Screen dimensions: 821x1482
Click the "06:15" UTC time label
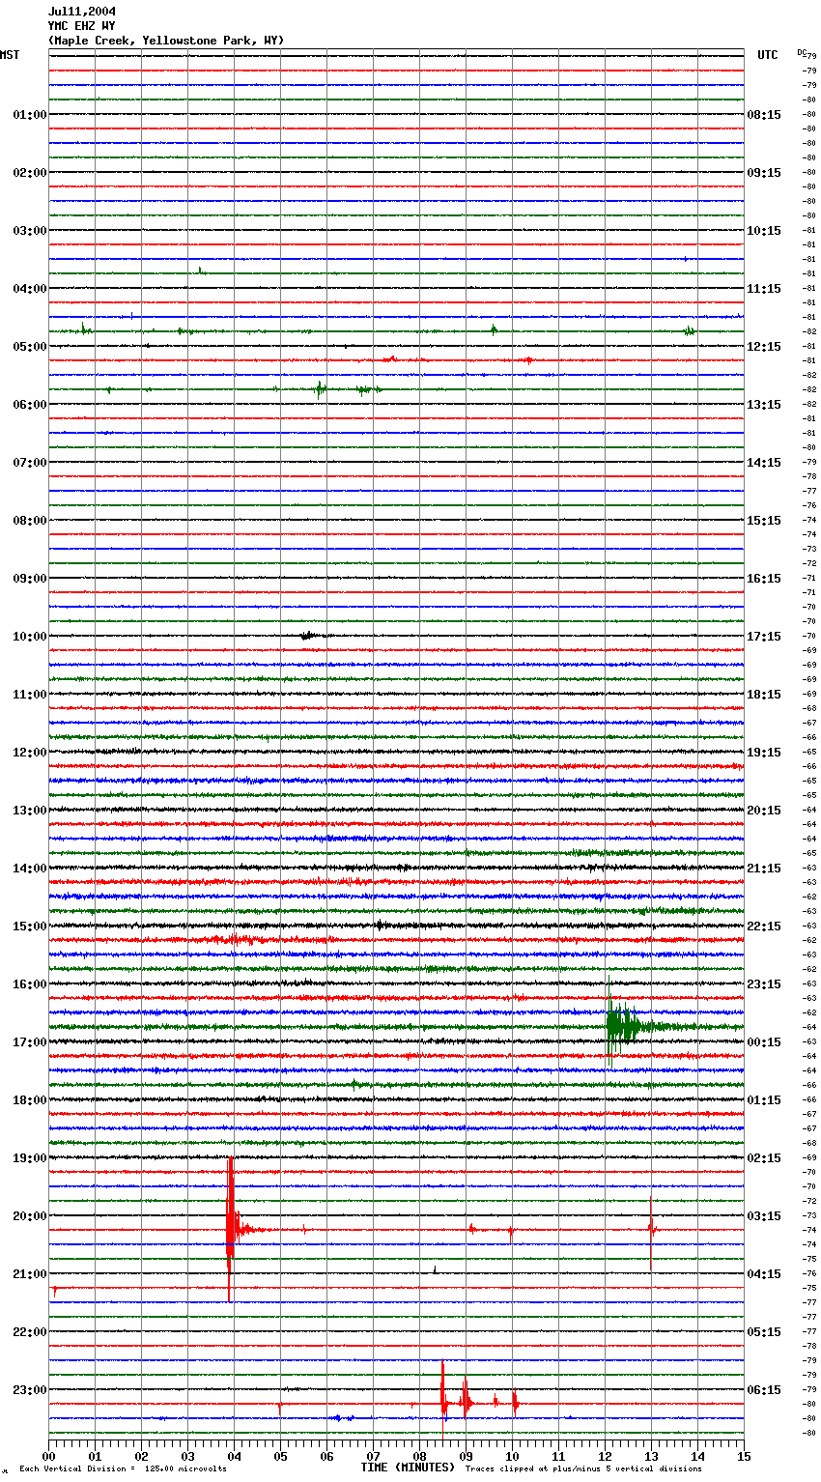pyautogui.click(x=764, y=1390)
